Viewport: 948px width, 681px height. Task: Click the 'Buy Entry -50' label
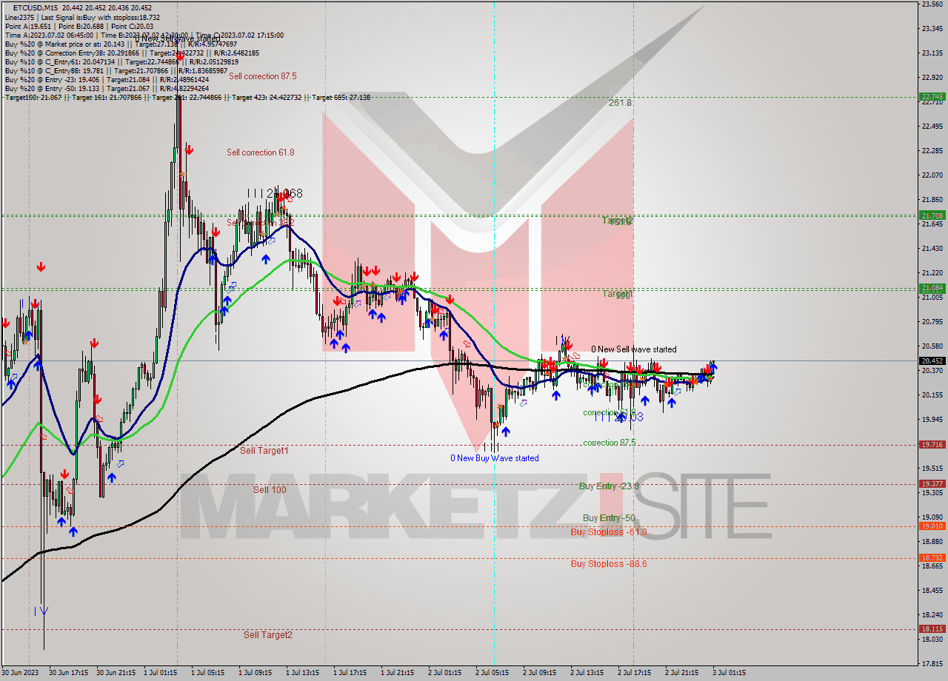click(609, 518)
